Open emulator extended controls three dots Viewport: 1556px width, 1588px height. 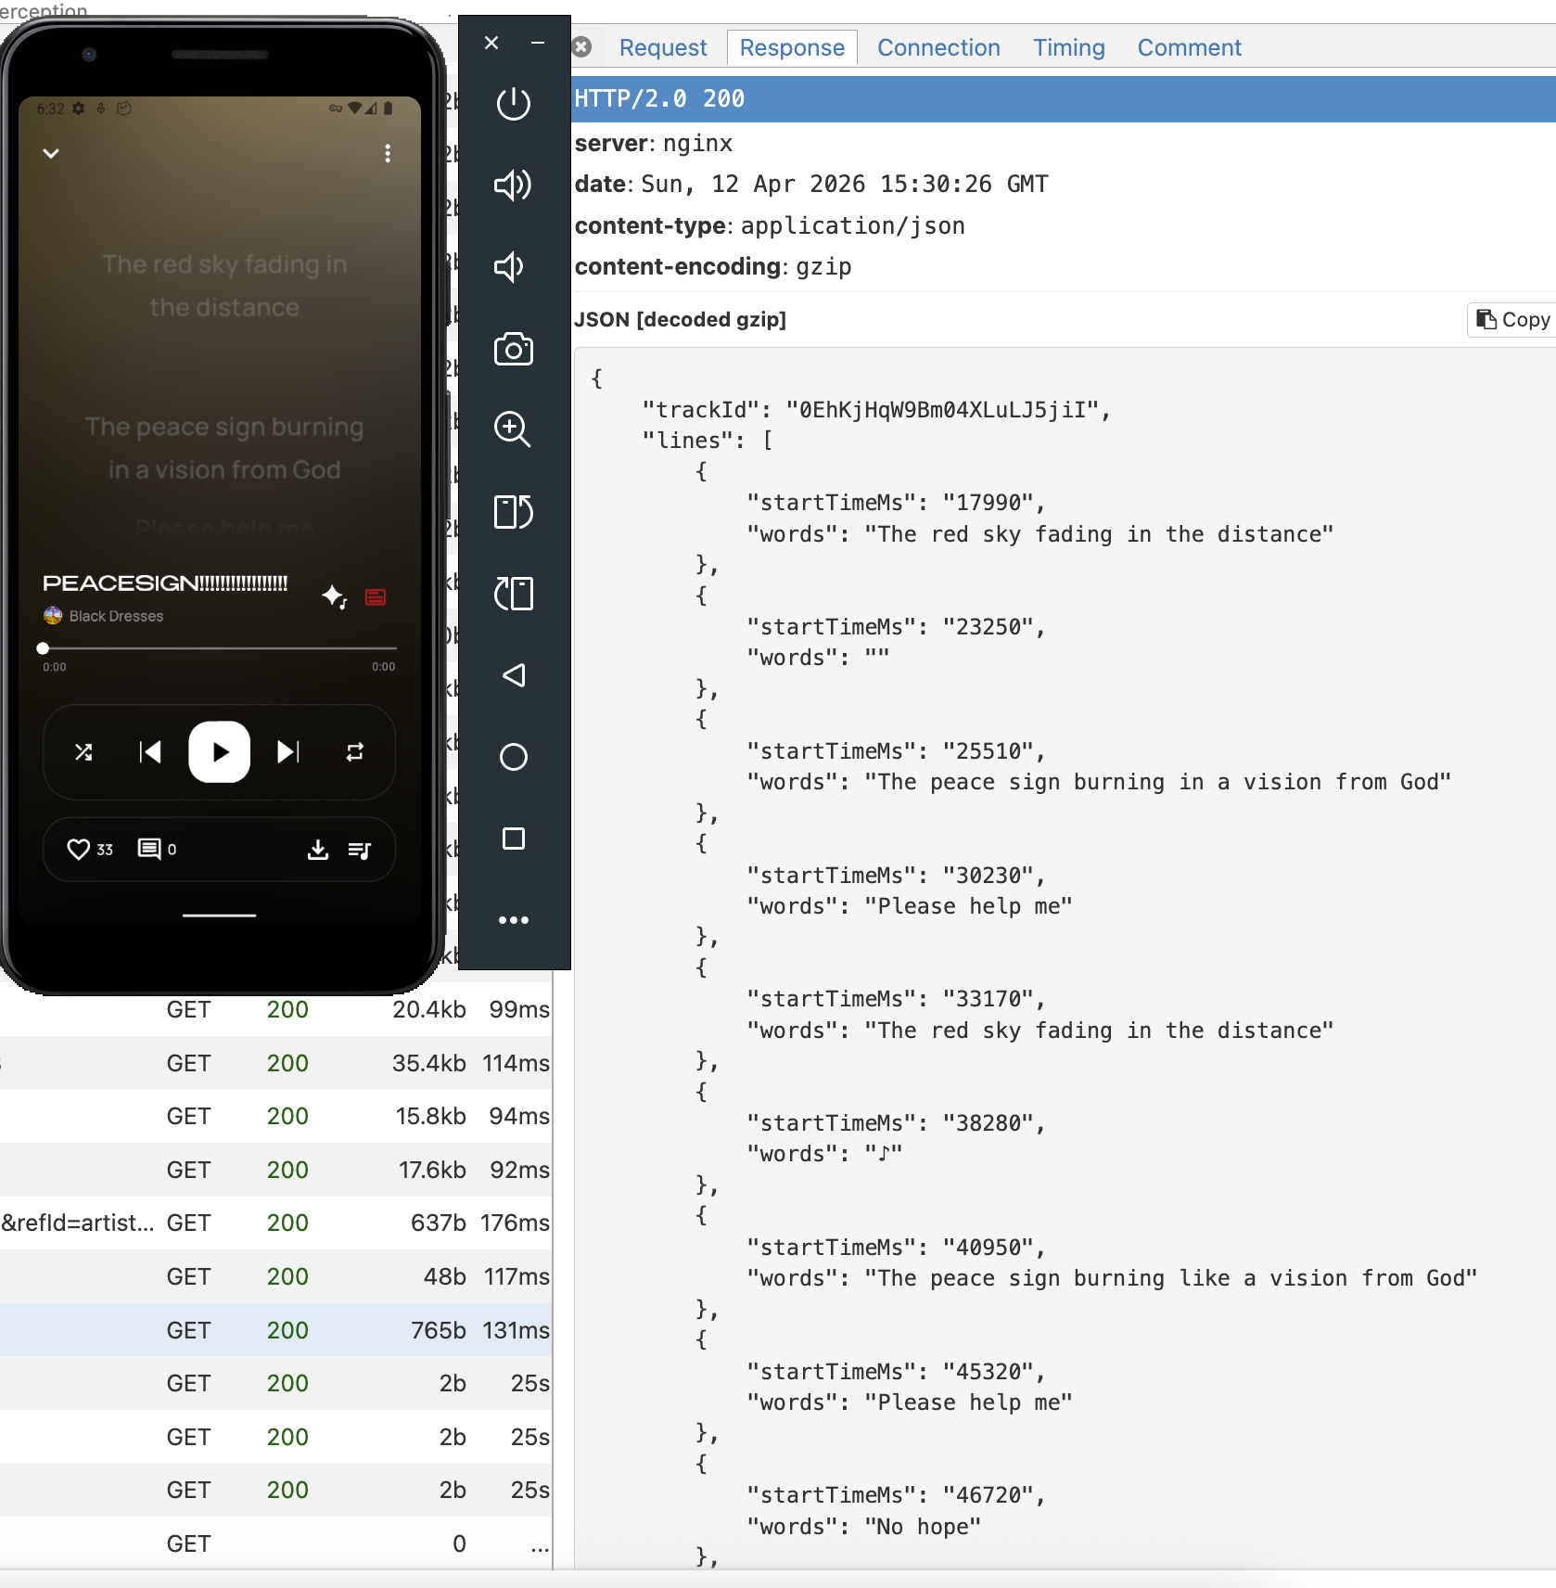(513, 920)
